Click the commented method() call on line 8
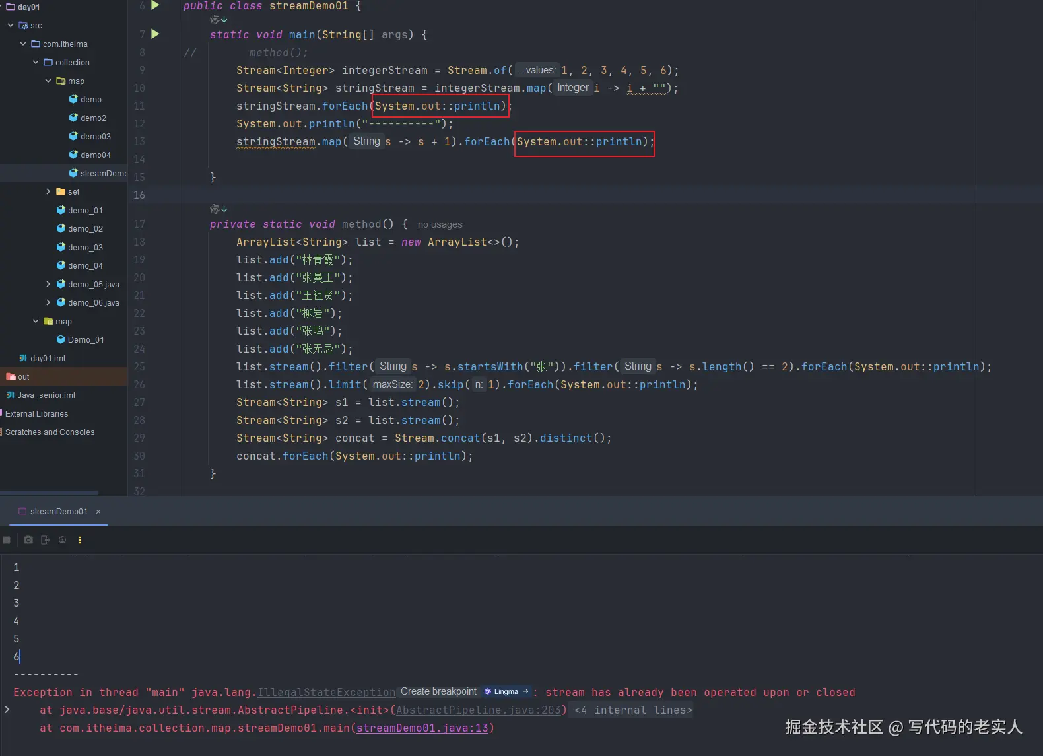This screenshot has height=756, width=1043. tap(279, 52)
